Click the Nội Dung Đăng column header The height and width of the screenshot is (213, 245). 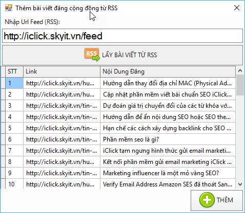(168, 72)
